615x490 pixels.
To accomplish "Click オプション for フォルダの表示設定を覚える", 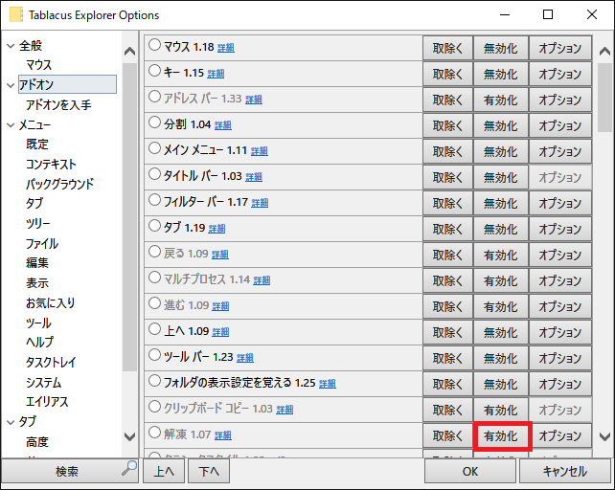I will coord(560,384).
